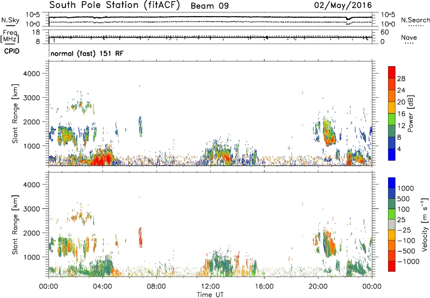Click the 'Velocity [m s-1]' axis title
The height and width of the screenshot is (298, 430).
(425, 224)
